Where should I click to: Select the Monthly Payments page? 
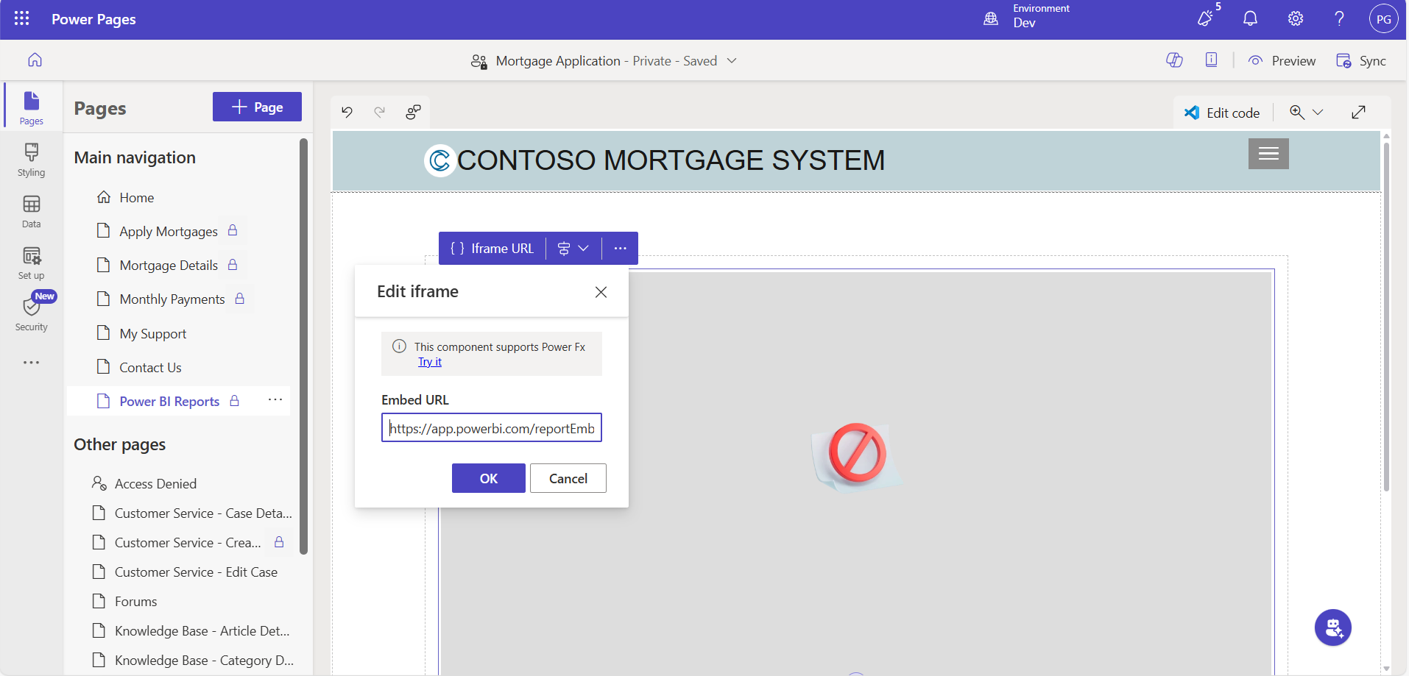pyautogui.click(x=172, y=299)
